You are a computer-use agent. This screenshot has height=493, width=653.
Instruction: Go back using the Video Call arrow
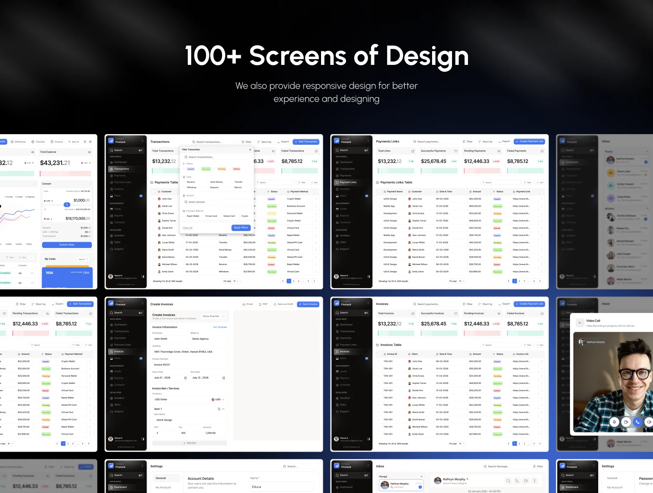[x=580, y=323]
